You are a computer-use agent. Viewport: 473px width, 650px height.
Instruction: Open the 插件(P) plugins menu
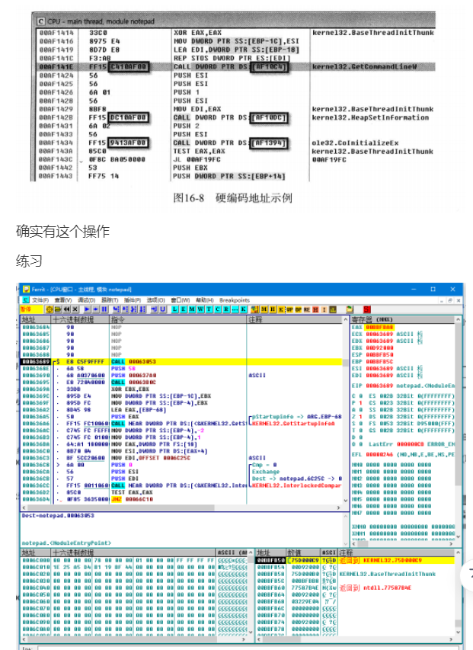(132, 299)
